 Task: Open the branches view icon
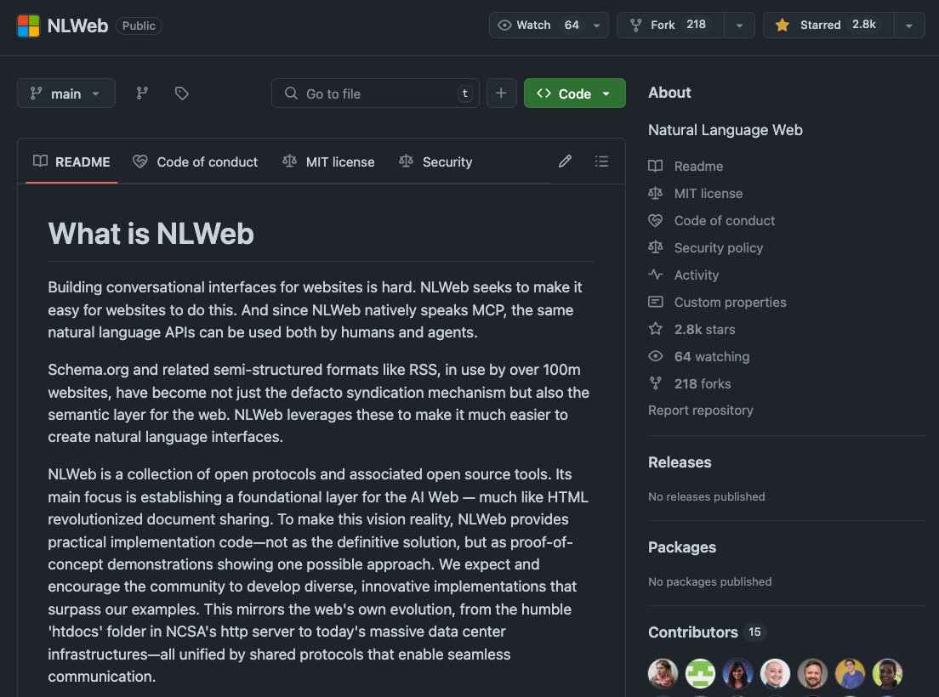click(142, 93)
